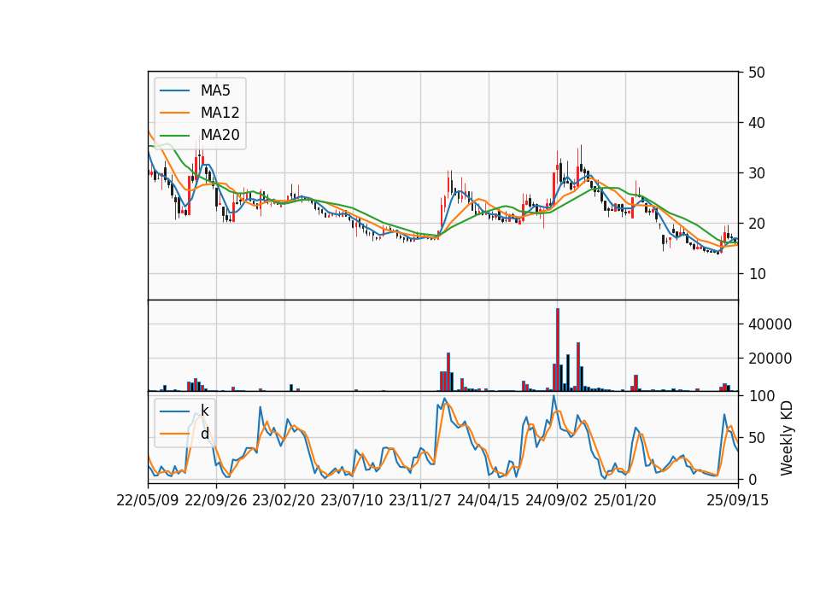
Task: Click the Weekly KD axis title
Action: (x=787, y=438)
